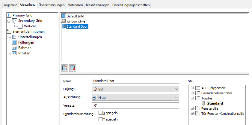This screenshot has height=125, width=252.
Task: Select the Fassadenelementstile label text
Action: pos(217,93)
